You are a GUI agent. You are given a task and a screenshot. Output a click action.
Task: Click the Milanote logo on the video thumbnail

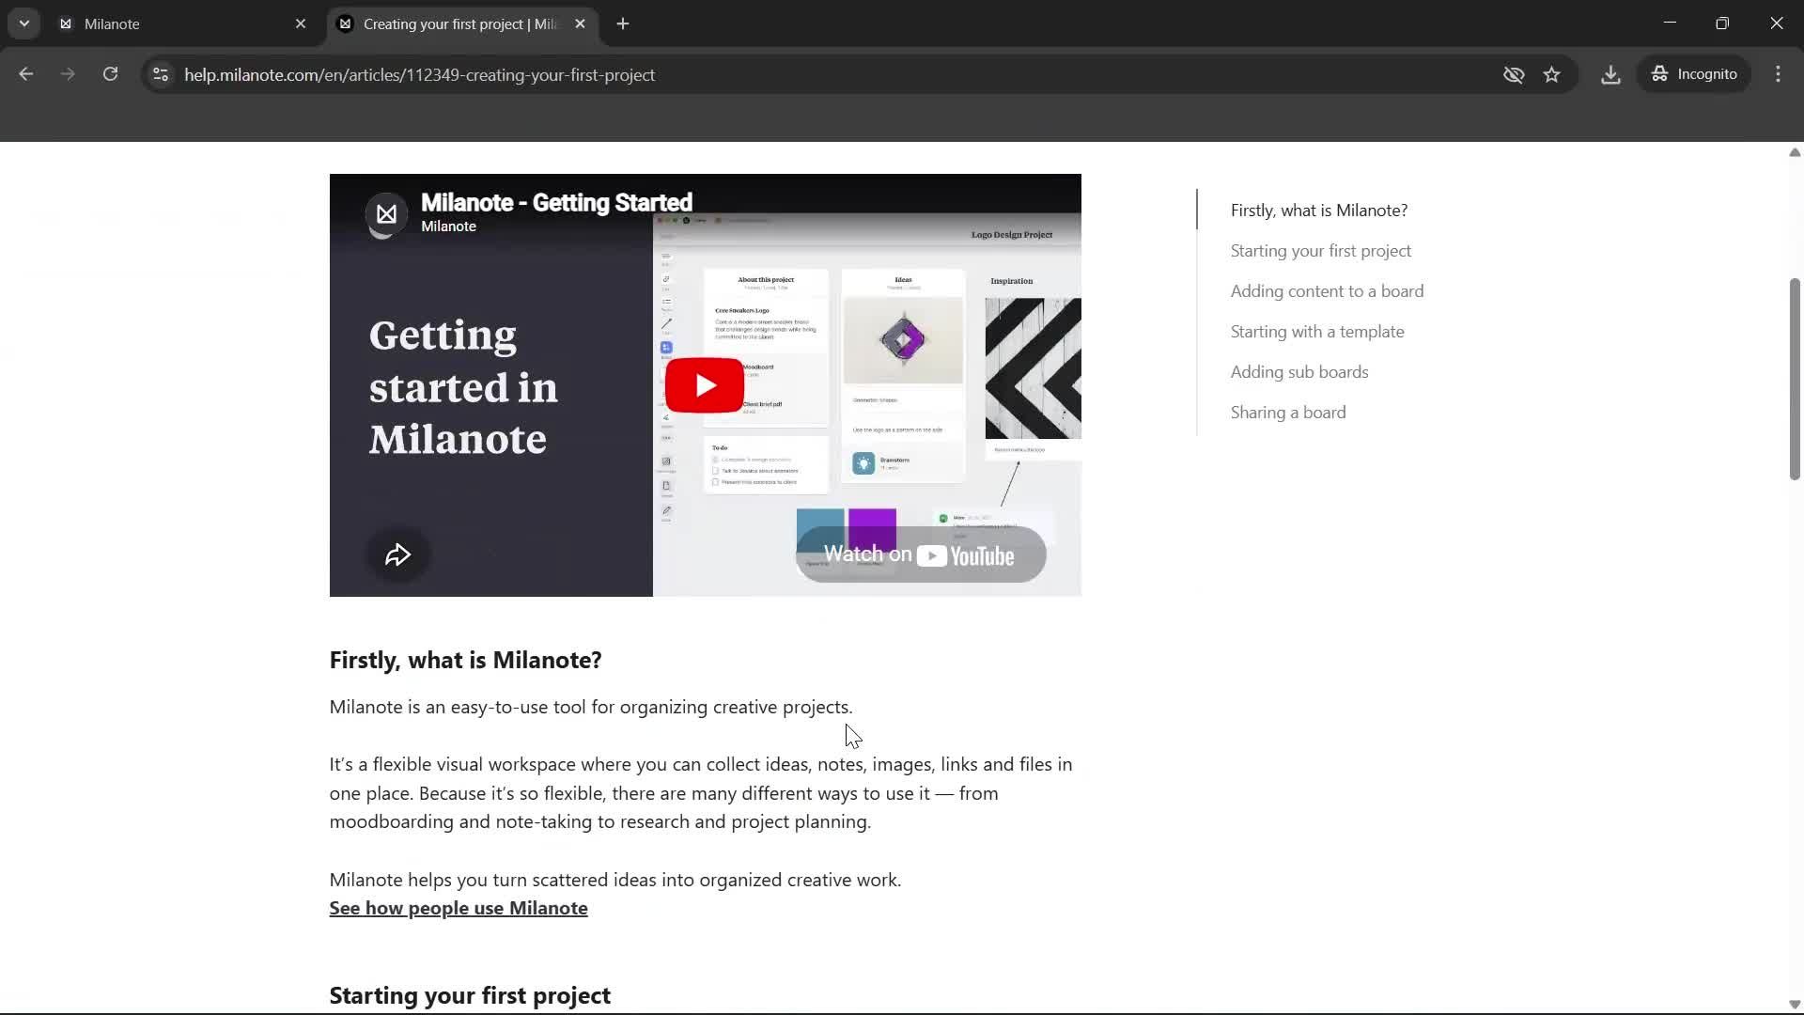click(386, 214)
